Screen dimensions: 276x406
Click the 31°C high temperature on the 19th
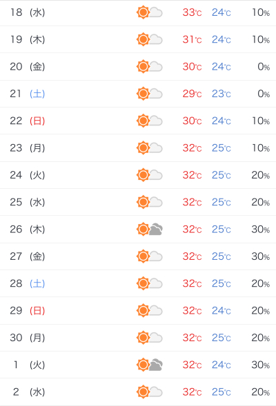tap(192, 39)
